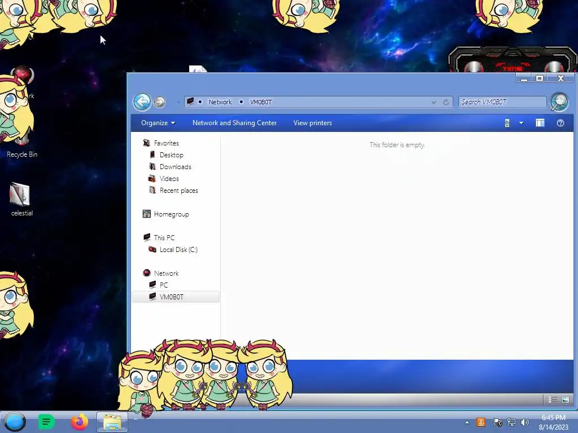This screenshot has height=433, width=578.
Task: Open Downloads under Favorites
Action: pyautogui.click(x=176, y=167)
